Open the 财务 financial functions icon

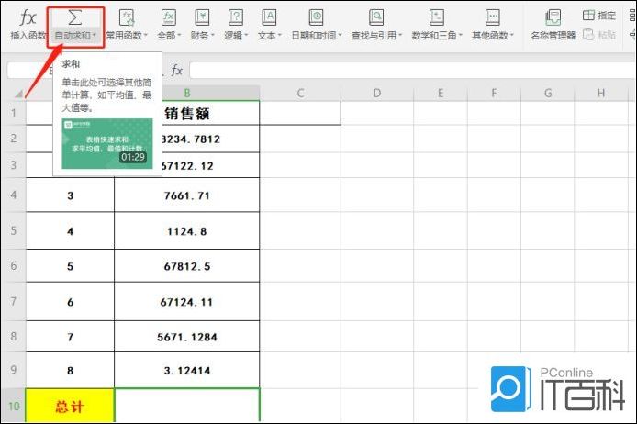coord(202,18)
